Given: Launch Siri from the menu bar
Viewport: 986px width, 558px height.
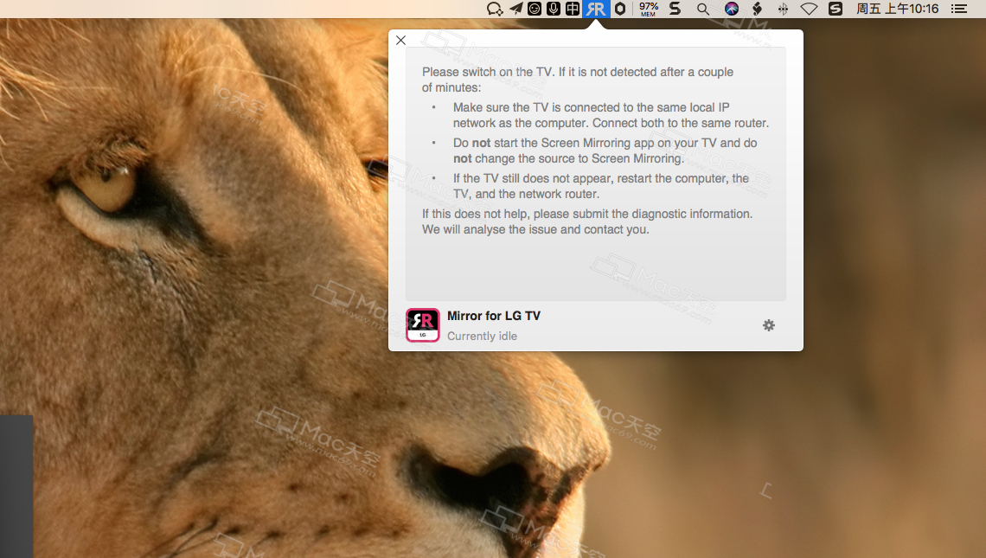Looking at the screenshot, I should pos(732,9).
